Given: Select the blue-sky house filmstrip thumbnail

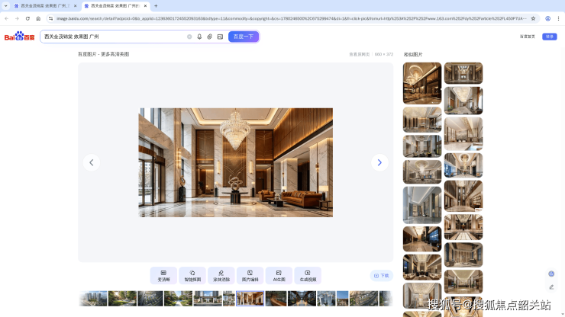Looking at the screenshot, I should pos(343,299).
